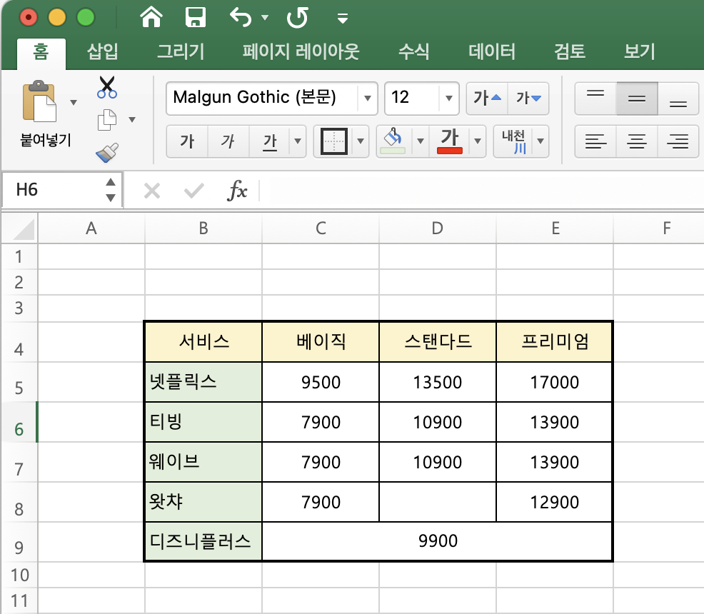This screenshot has height=614, width=704.
Task: Select row 6 header
Action: pyautogui.click(x=19, y=423)
